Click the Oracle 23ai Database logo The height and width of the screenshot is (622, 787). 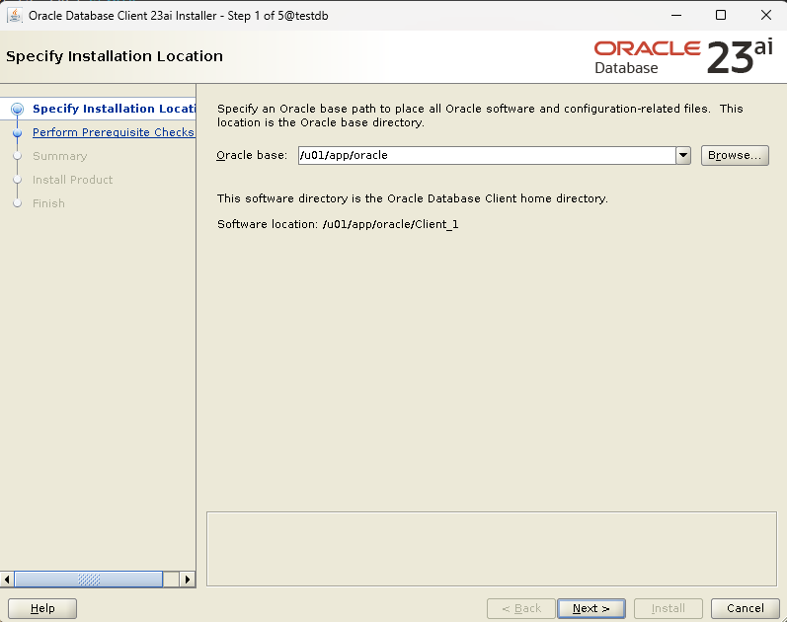pyautogui.click(x=683, y=56)
